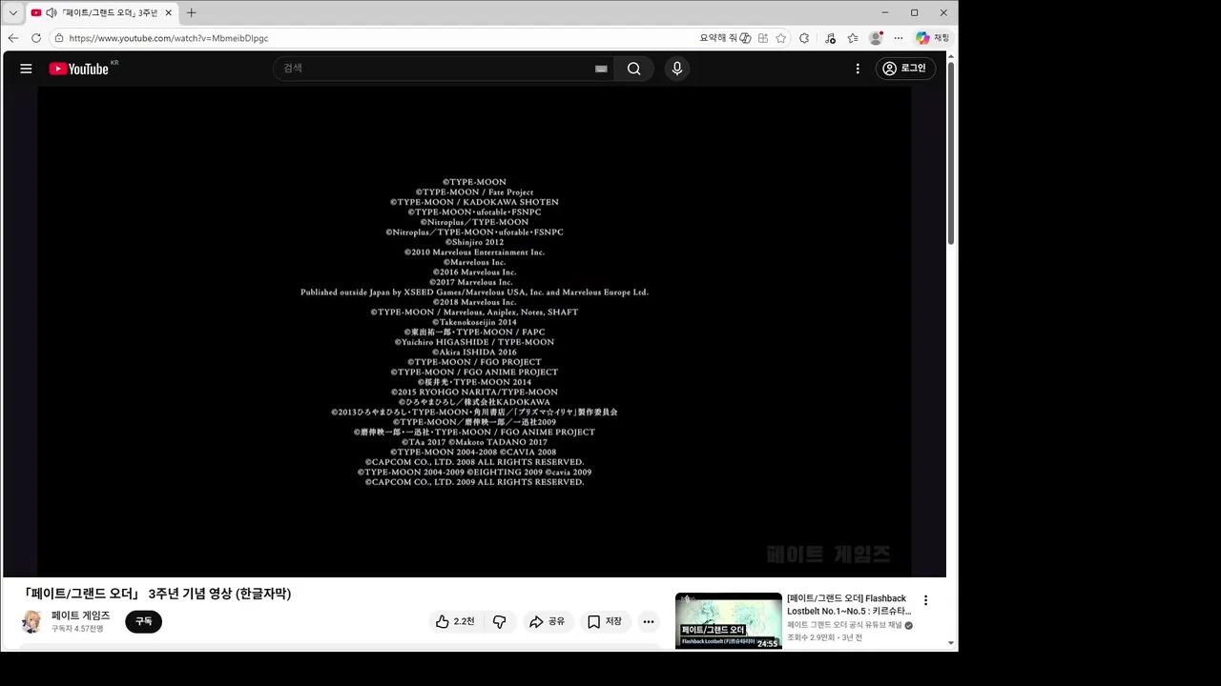
Task: Open media control music note icon
Action: point(830,38)
